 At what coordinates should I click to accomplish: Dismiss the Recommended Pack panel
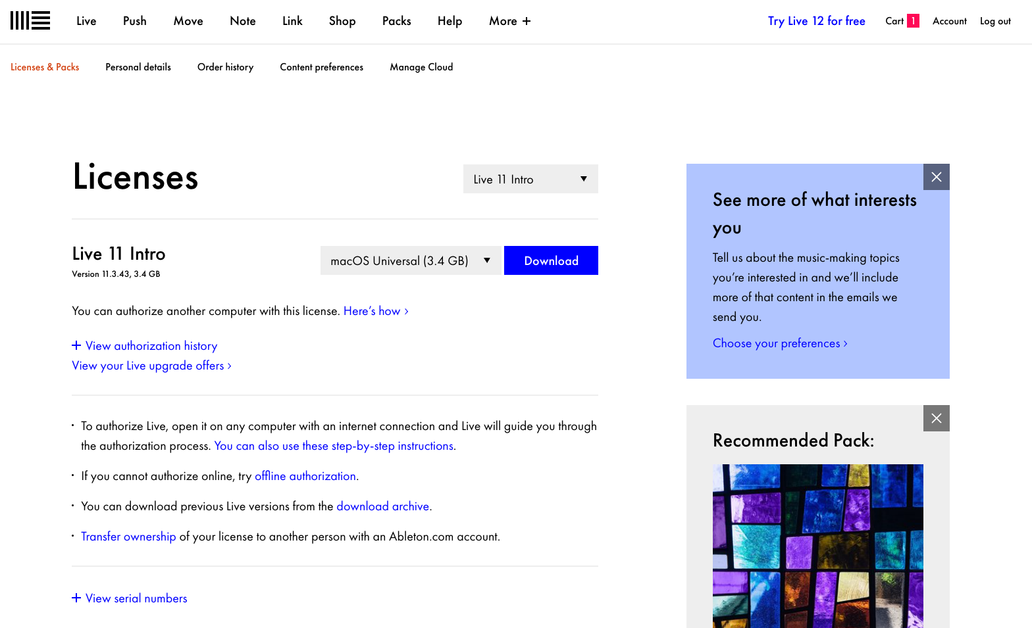[936, 418]
